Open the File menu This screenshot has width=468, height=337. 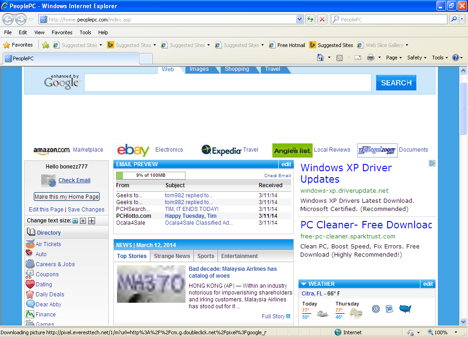[8, 32]
